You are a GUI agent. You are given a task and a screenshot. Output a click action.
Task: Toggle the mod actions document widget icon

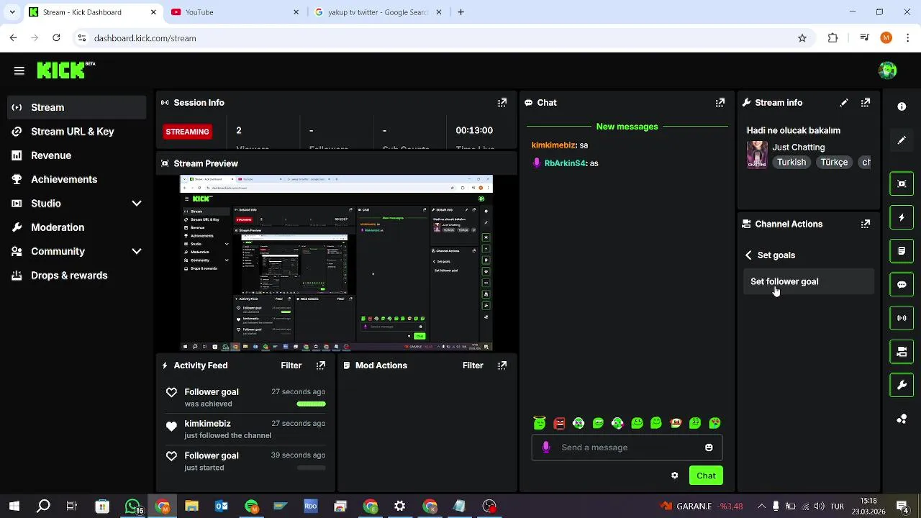coord(902,251)
